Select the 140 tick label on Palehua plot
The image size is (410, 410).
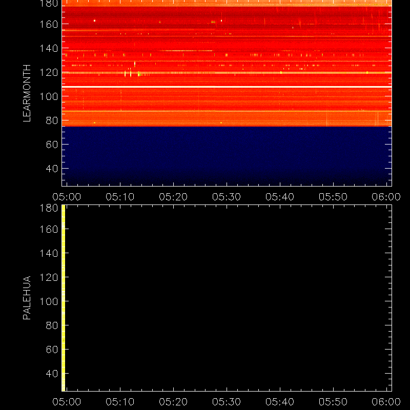point(49,253)
